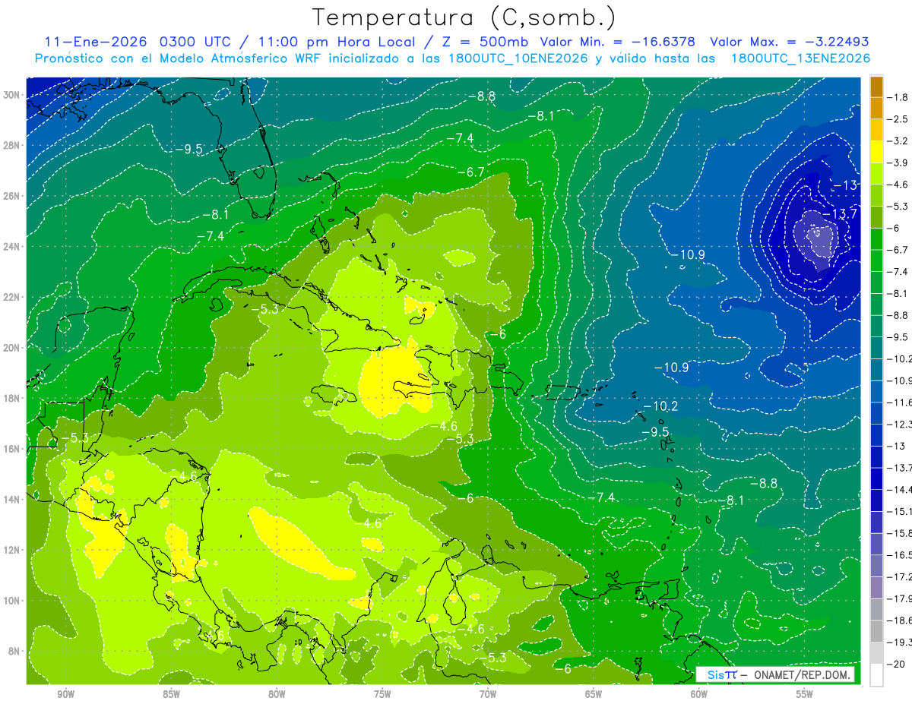Click the "16N" latitude axis label
This screenshot has width=912, height=704.
(x=11, y=449)
